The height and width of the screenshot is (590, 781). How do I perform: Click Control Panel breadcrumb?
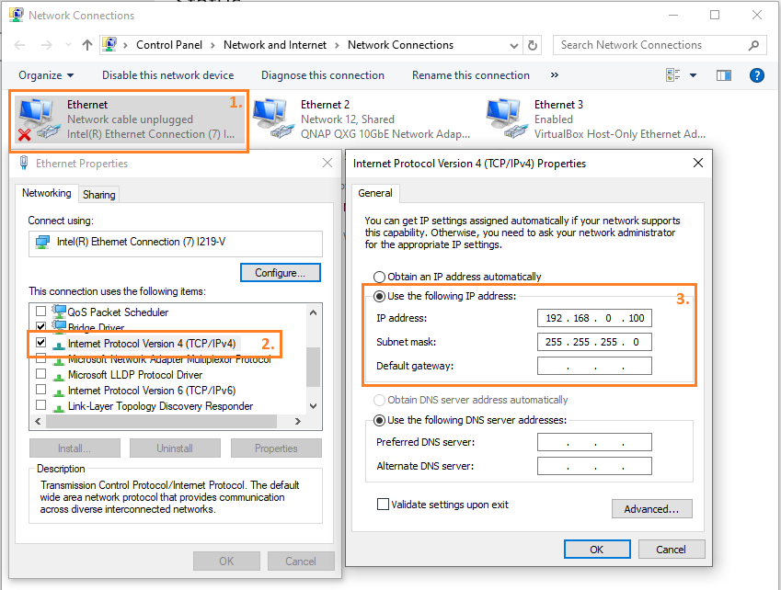169,45
